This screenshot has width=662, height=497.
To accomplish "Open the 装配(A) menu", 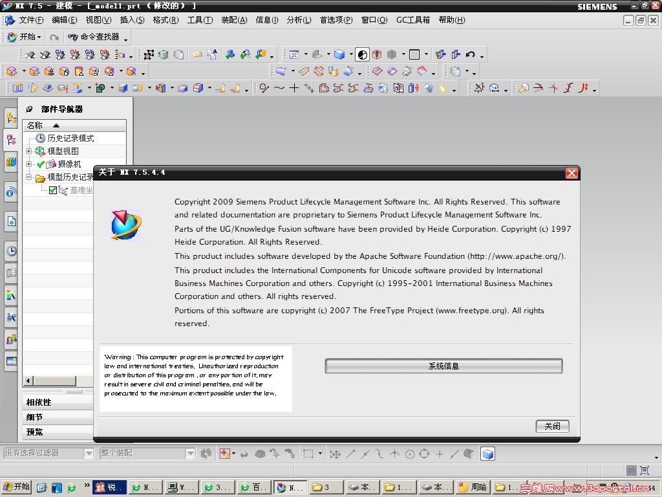I will coord(234,20).
